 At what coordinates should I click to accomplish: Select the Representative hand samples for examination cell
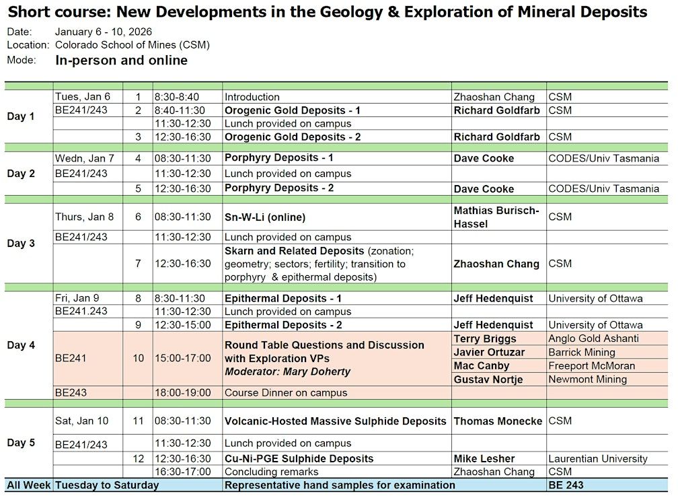pyautogui.click(x=340, y=485)
